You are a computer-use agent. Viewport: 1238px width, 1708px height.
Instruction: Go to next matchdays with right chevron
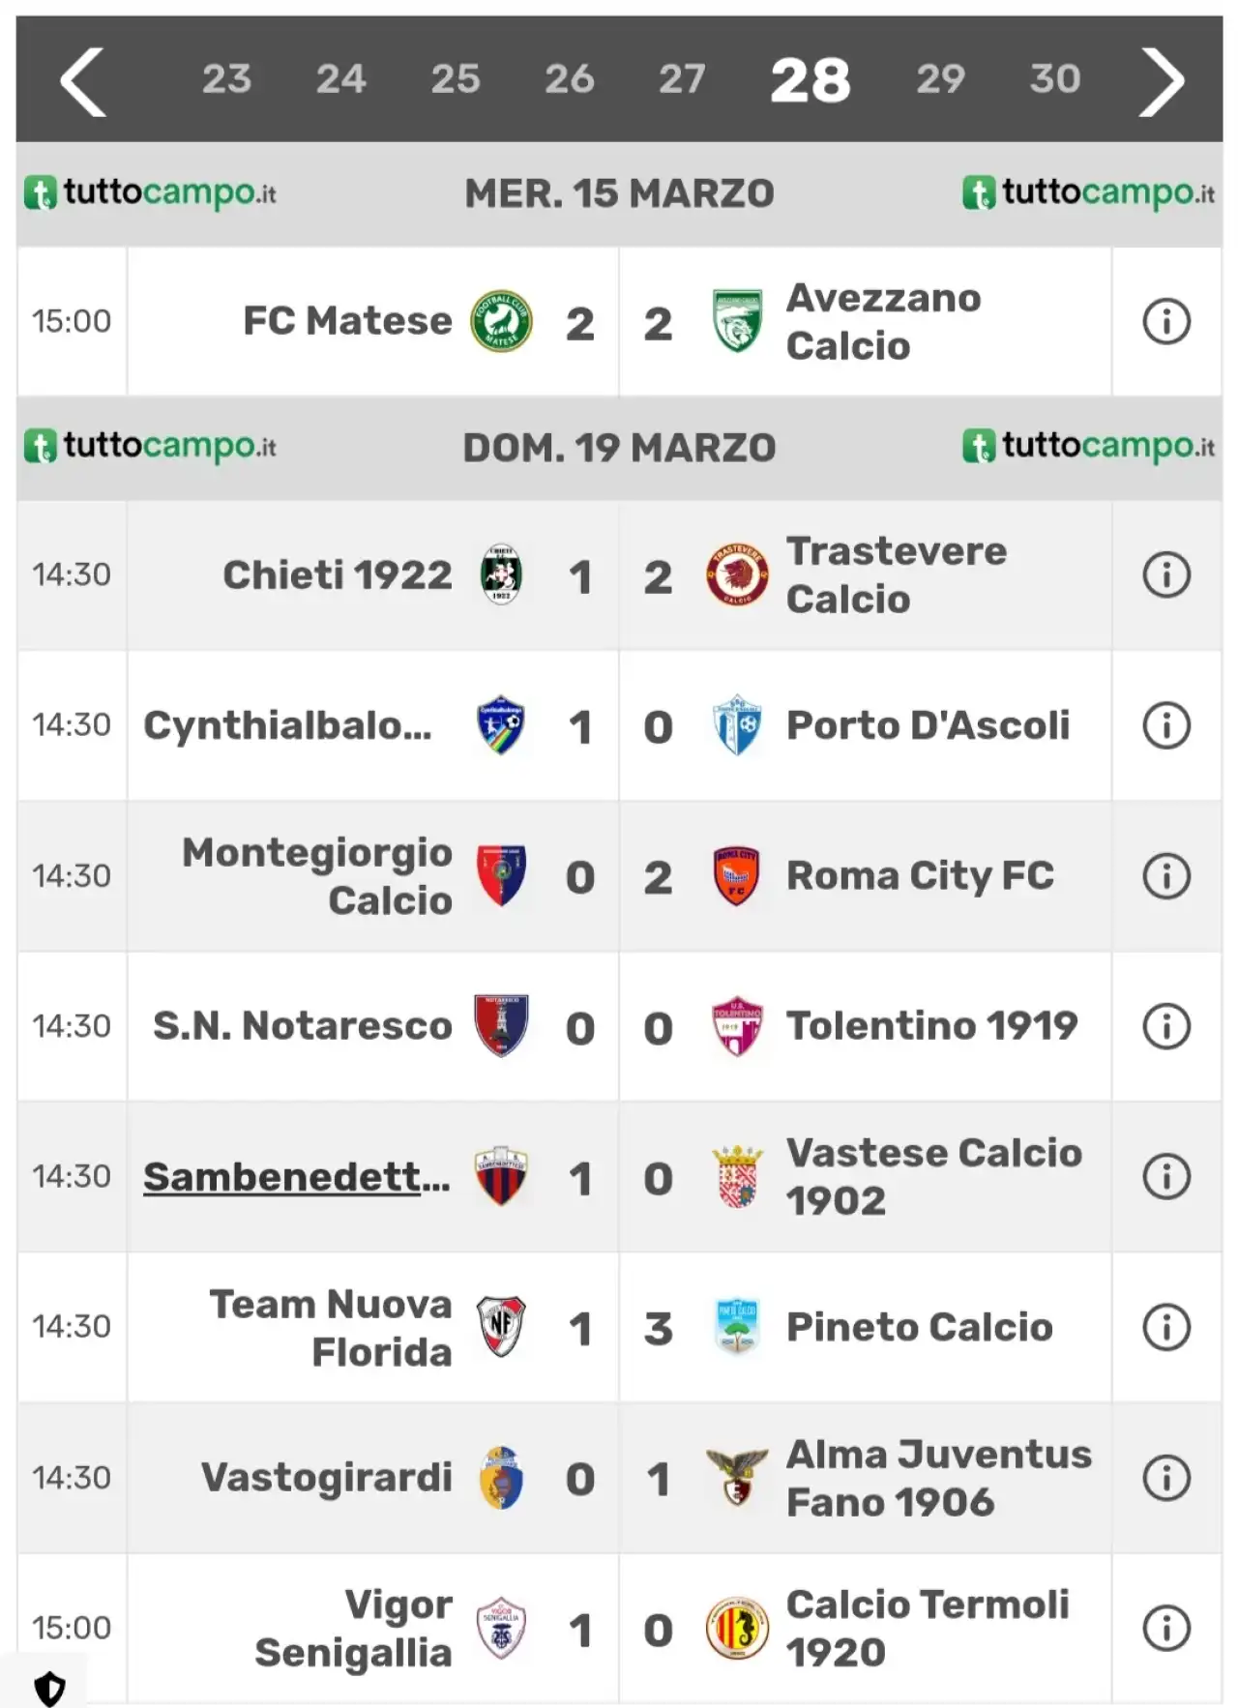coord(1162,82)
